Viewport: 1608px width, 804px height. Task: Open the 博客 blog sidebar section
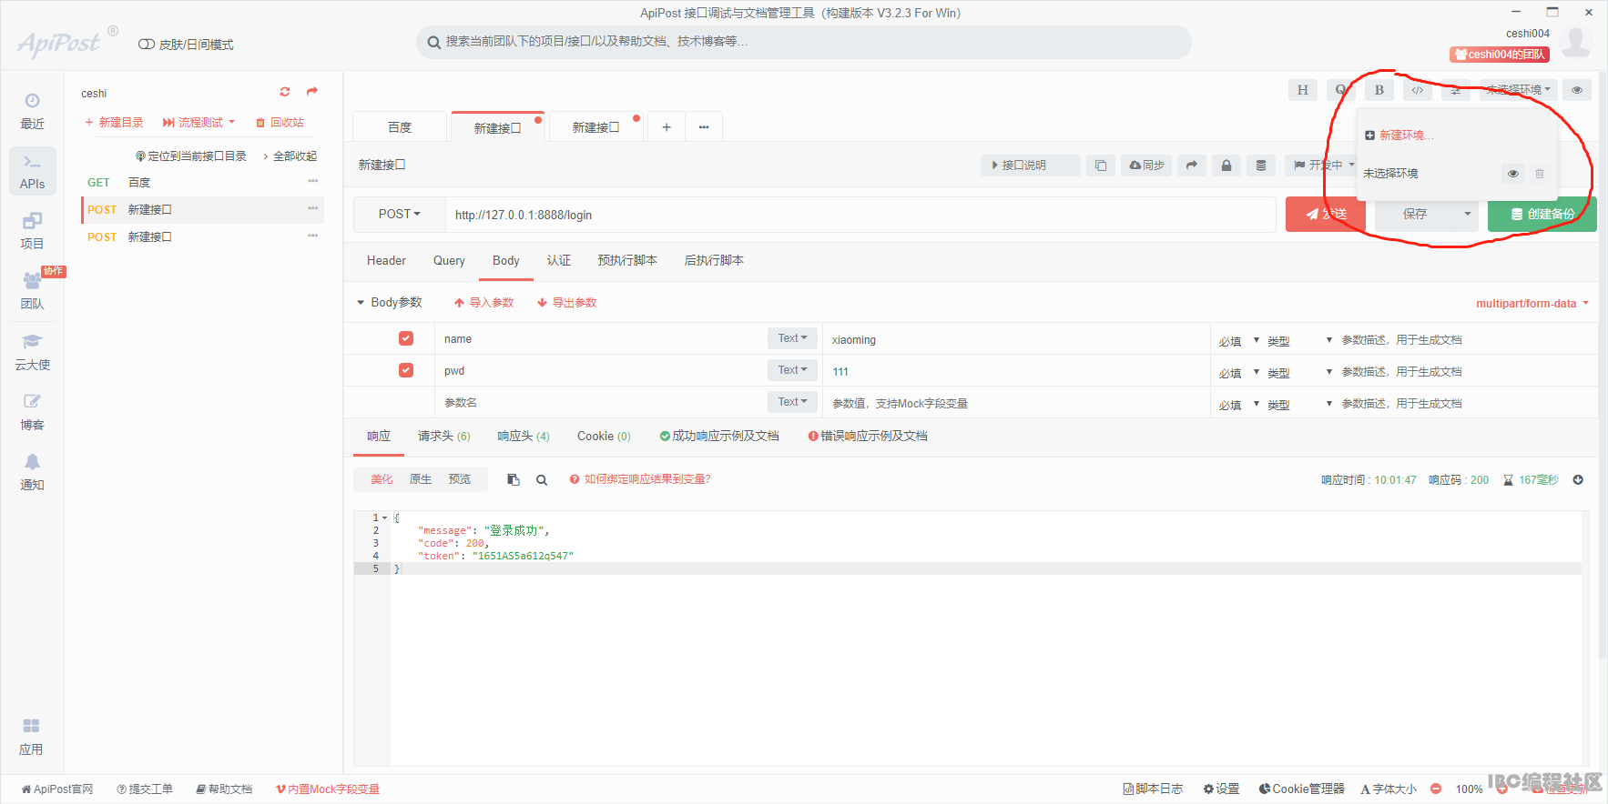32,412
